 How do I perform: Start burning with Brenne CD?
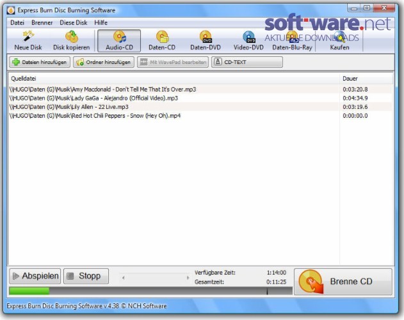343,282
